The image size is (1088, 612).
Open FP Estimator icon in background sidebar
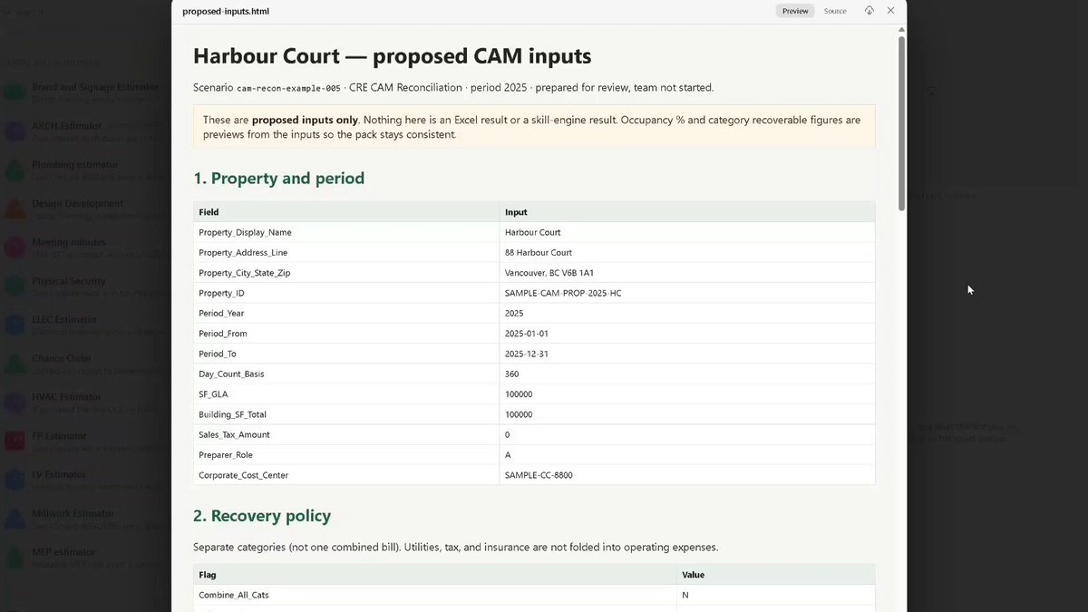tap(15, 441)
